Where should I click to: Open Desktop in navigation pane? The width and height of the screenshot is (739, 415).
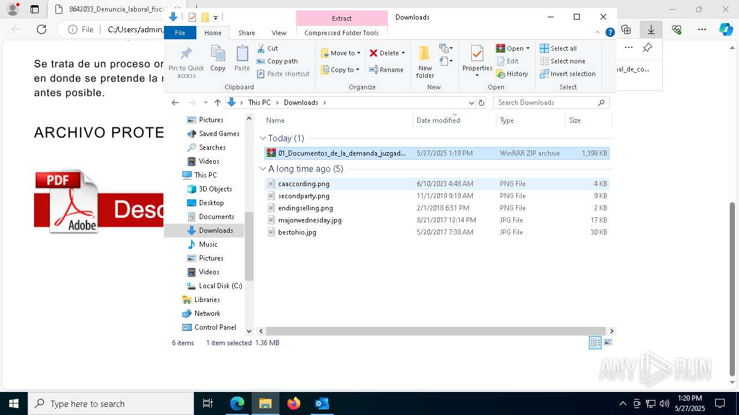206,203
